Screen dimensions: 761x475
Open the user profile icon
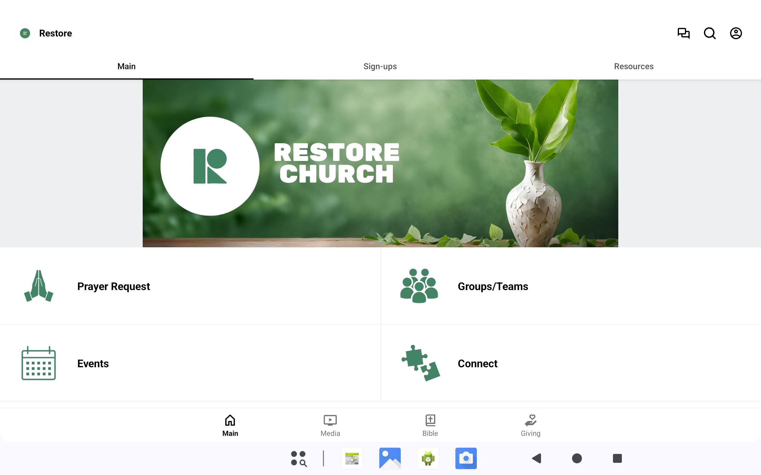[x=735, y=33]
